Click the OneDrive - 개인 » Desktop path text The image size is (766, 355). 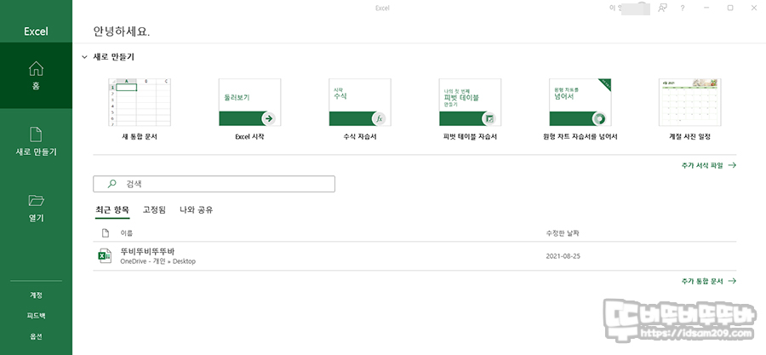click(x=157, y=261)
